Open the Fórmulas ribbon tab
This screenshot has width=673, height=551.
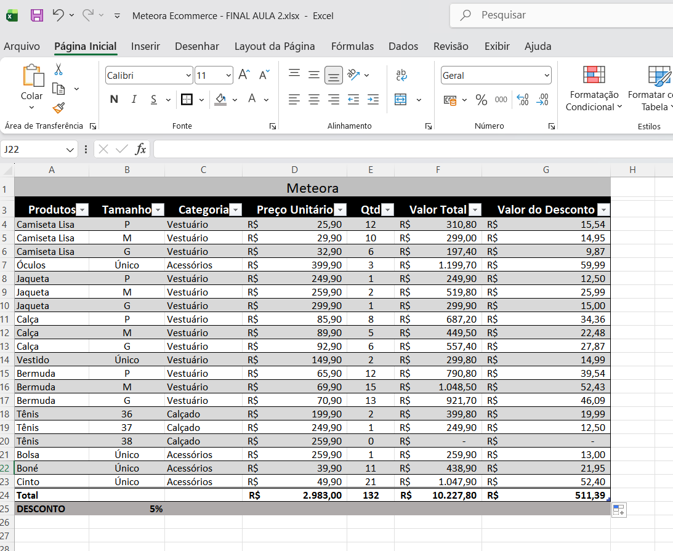pyautogui.click(x=352, y=46)
